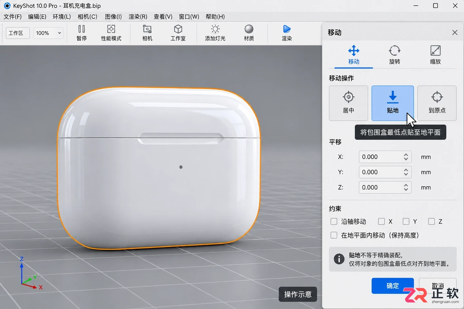Open the 相机 camera tool

(147, 33)
